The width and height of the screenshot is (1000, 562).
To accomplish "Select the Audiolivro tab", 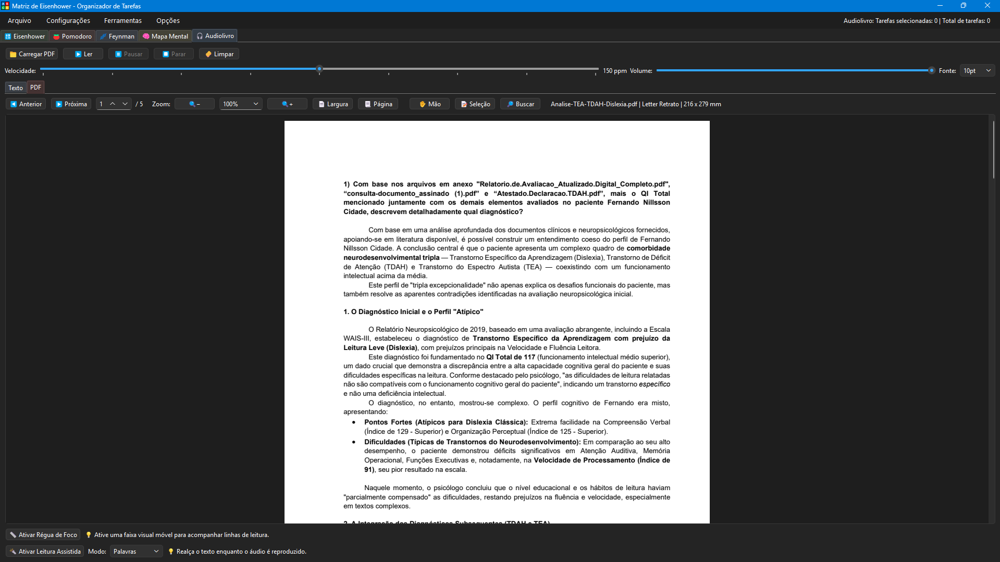I will 215,36.
